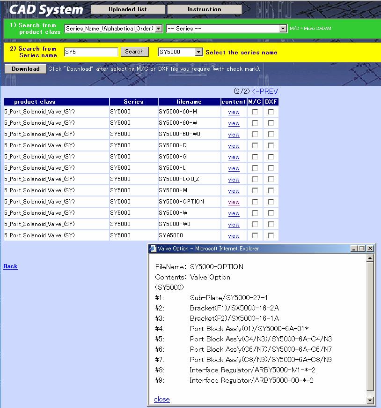
Task: Click view link for SY5000-LOU_Z
Action: (234, 180)
